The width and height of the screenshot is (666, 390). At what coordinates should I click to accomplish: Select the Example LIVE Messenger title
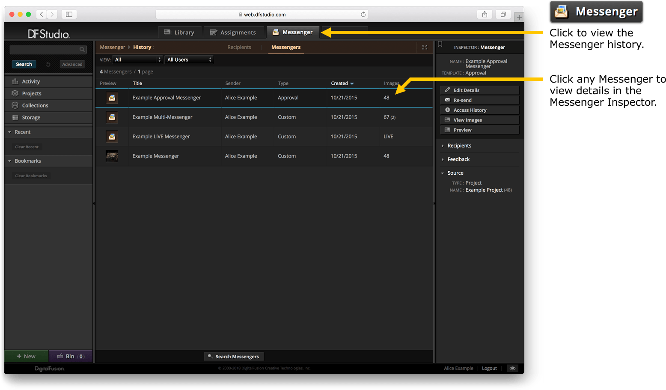pos(161,137)
